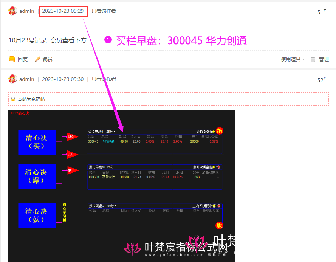The width and height of the screenshot is (336, 262).
Task: Click timestamp 2023-10-23 09:30
Action: pyautogui.click(x=63, y=79)
